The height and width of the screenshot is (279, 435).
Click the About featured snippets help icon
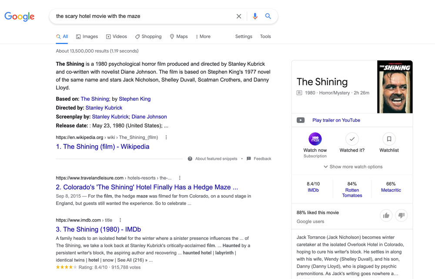[x=190, y=159]
